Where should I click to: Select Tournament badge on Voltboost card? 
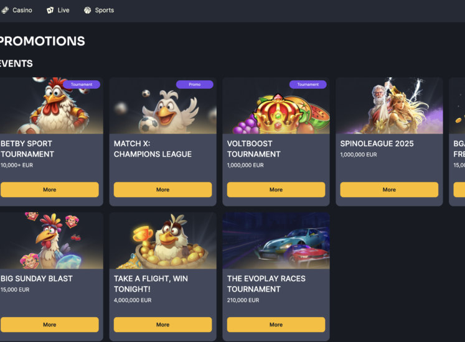tap(308, 85)
